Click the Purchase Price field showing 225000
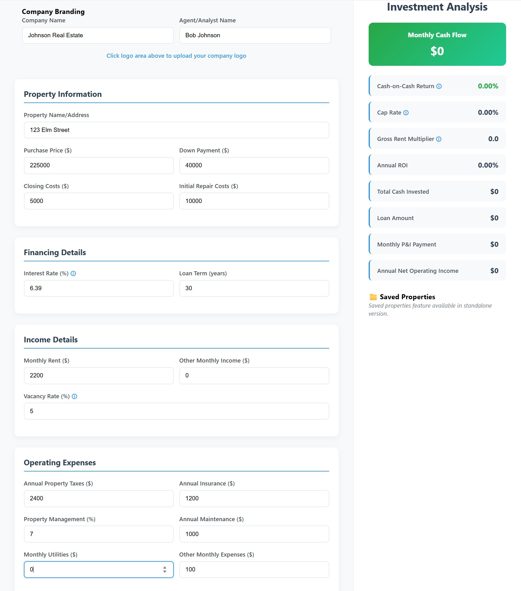Viewport: 521px width, 591px height. [99, 165]
